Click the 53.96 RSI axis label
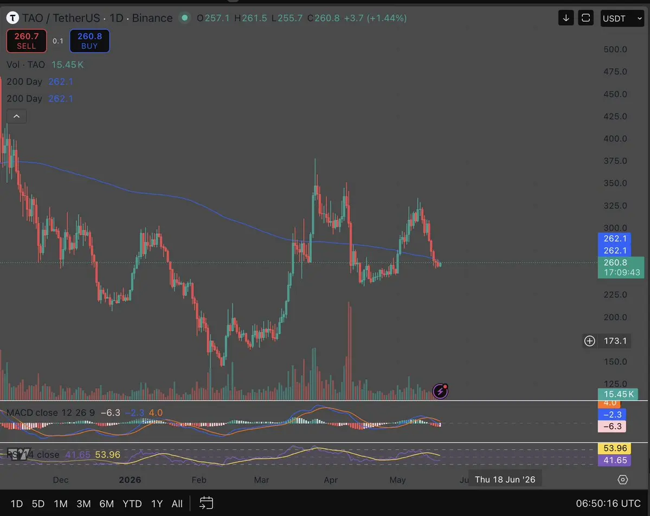Viewport: 650px width, 516px height. point(614,448)
